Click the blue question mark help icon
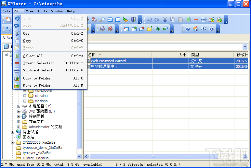The width and height of the screenshot is (251, 168). click(188, 29)
